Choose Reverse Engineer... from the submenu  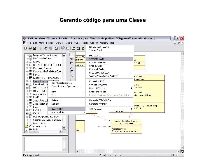109,63
